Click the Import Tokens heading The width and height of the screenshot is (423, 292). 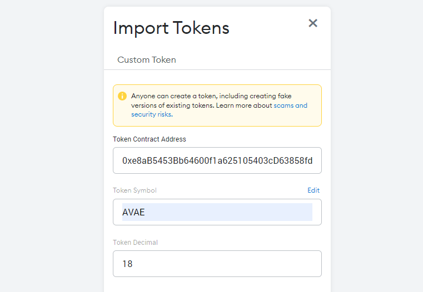[171, 28]
